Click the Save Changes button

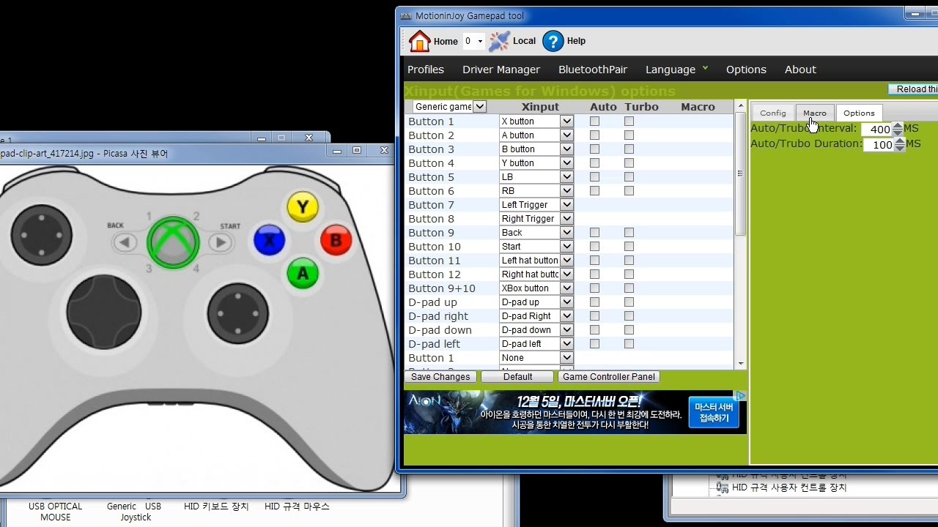(x=440, y=377)
